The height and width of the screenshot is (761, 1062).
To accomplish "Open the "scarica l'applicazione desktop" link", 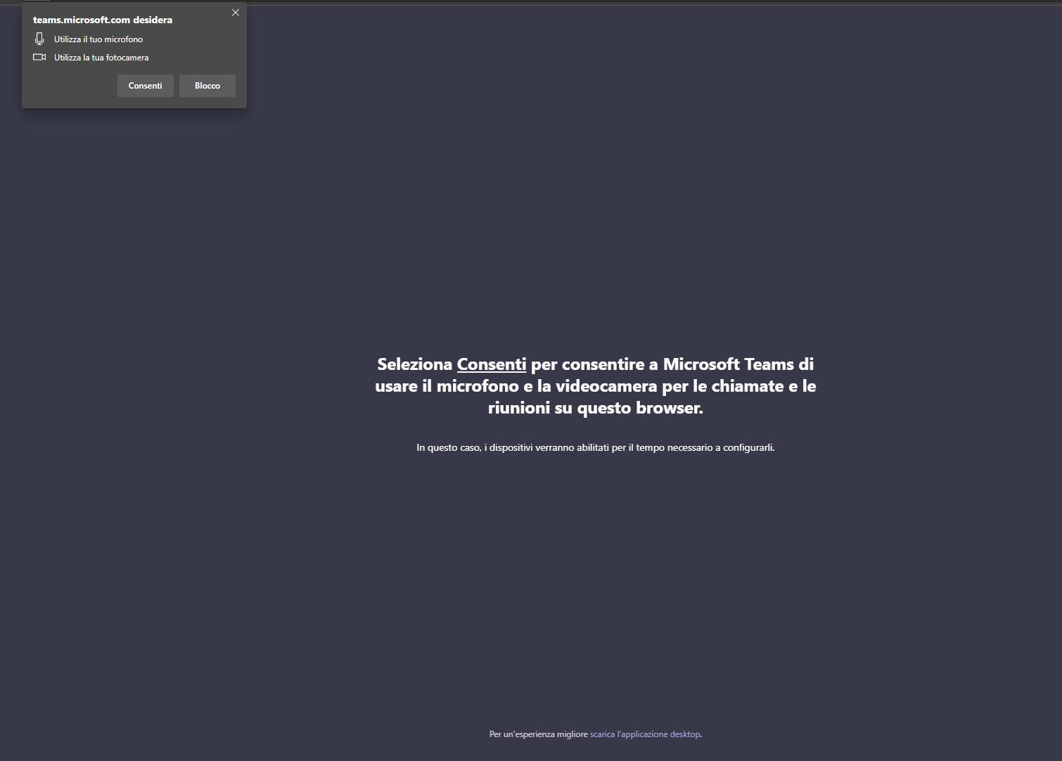I will [645, 734].
